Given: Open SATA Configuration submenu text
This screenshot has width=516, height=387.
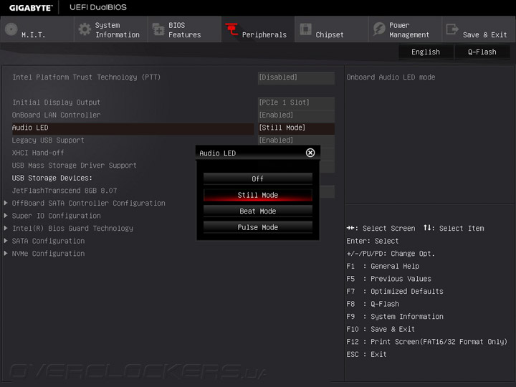Looking at the screenshot, I should pyautogui.click(x=49, y=241).
